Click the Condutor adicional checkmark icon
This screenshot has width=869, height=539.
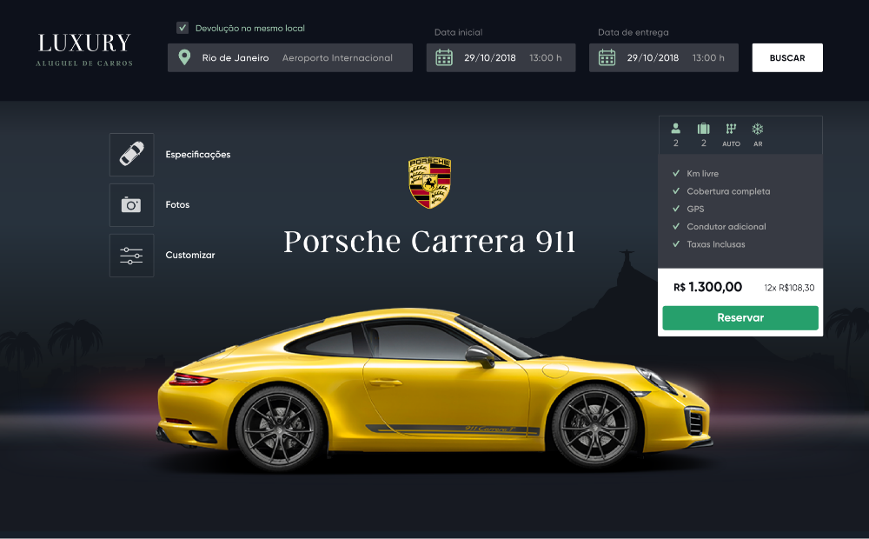676,226
